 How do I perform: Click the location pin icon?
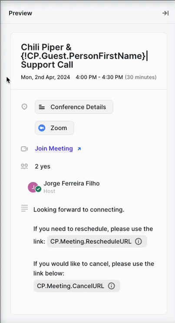tap(24, 107)
